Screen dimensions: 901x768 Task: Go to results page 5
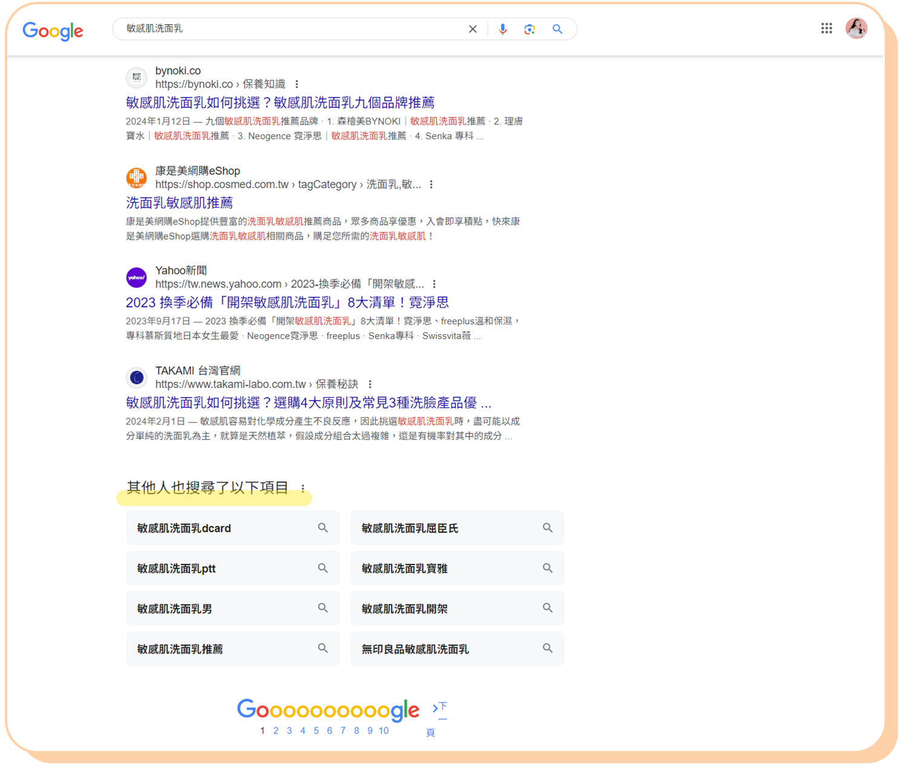(316, 730)
